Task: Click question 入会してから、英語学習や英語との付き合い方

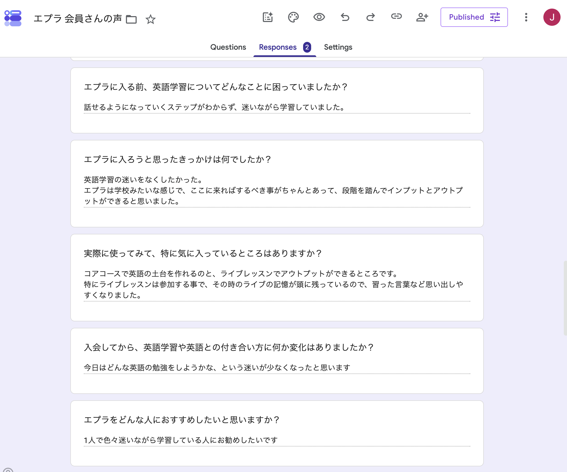Action: click(x=228, y=347)
